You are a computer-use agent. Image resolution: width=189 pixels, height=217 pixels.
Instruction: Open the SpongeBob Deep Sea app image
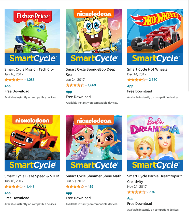point(94,36)
